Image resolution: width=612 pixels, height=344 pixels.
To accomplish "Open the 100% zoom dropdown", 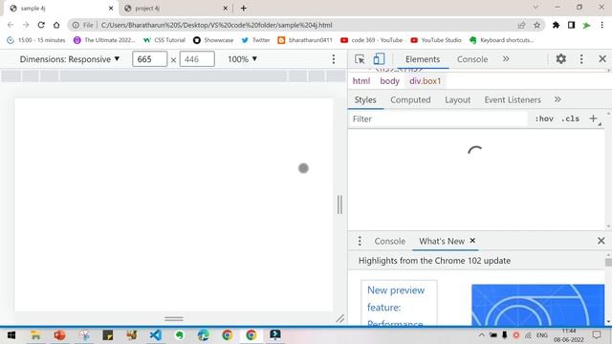I will click(x=242, y=59).
